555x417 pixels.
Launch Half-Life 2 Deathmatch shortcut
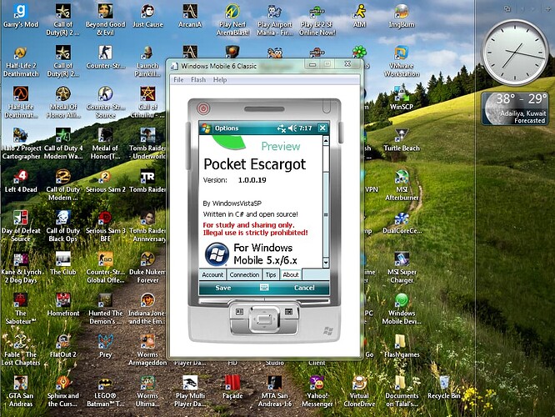point(21,61)
